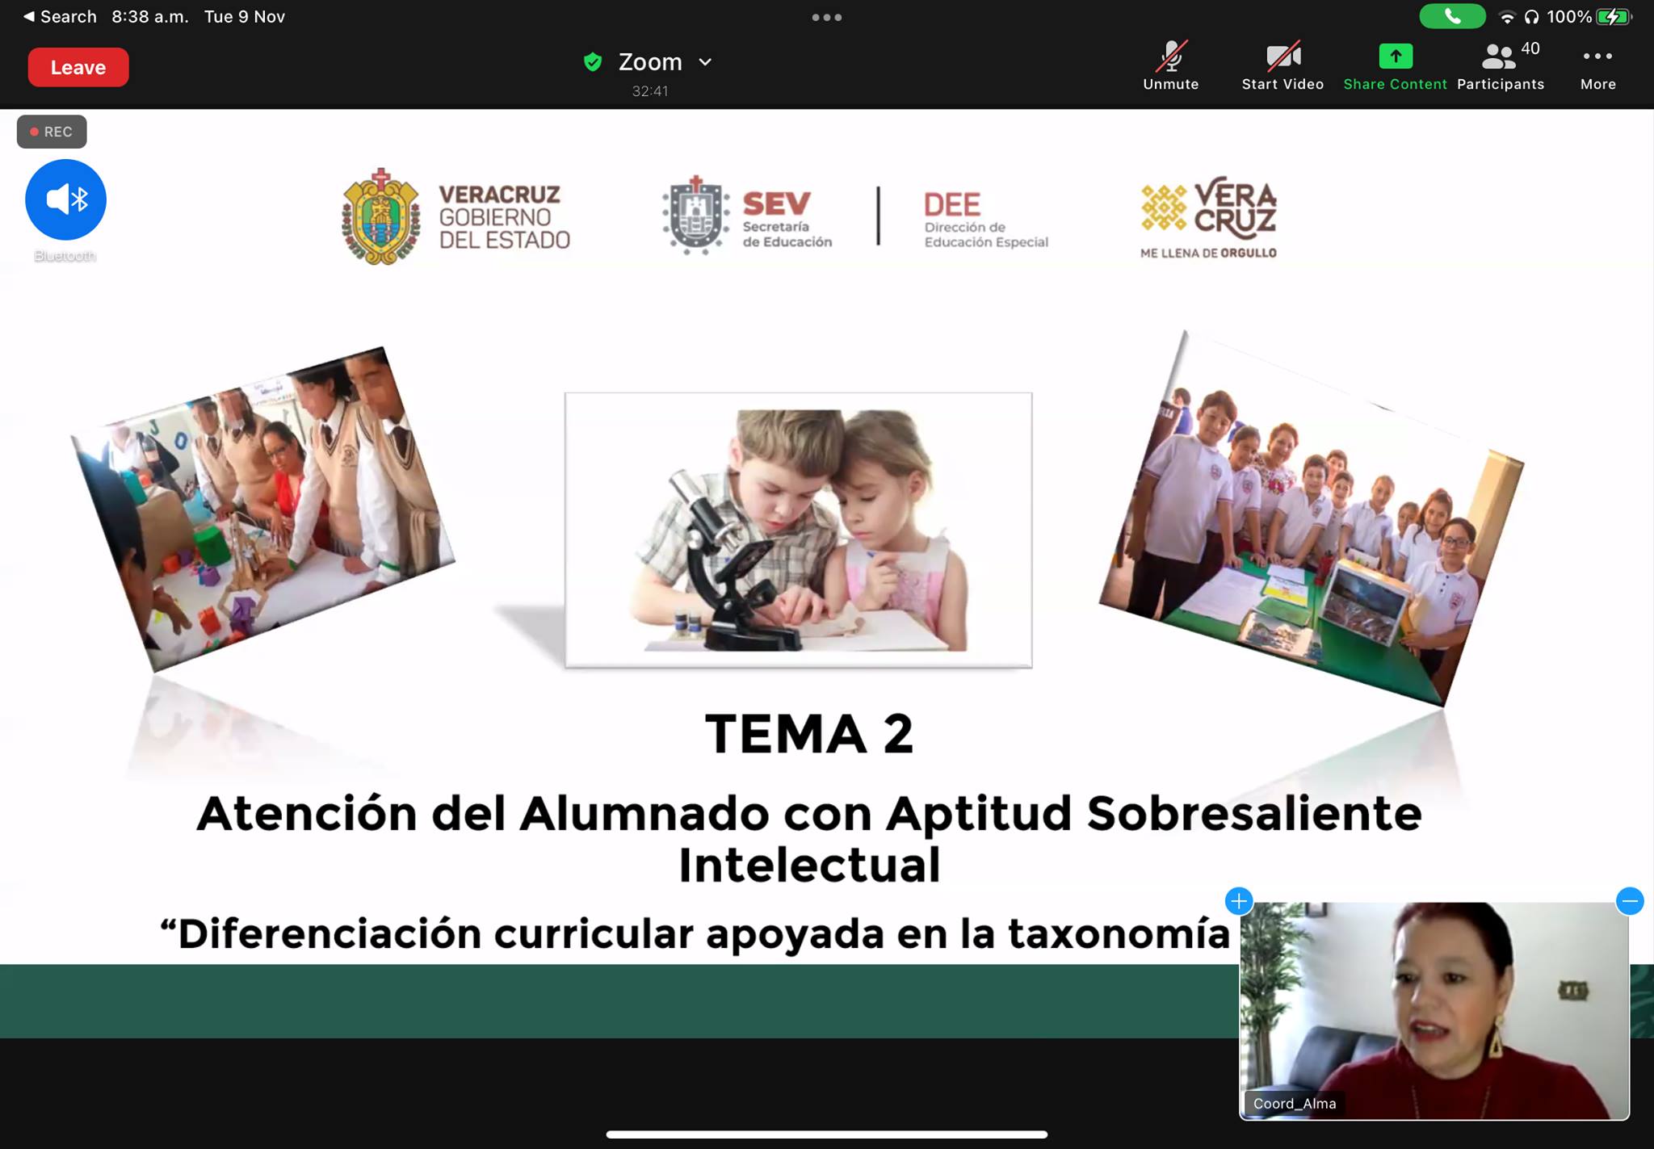Leave the Zoom meeting

coord(78,67)
